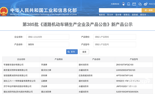Select the 济宁中运环境科技股份有限公司 cell
This screenshot has height=94, width=155.
pos(21,87)
